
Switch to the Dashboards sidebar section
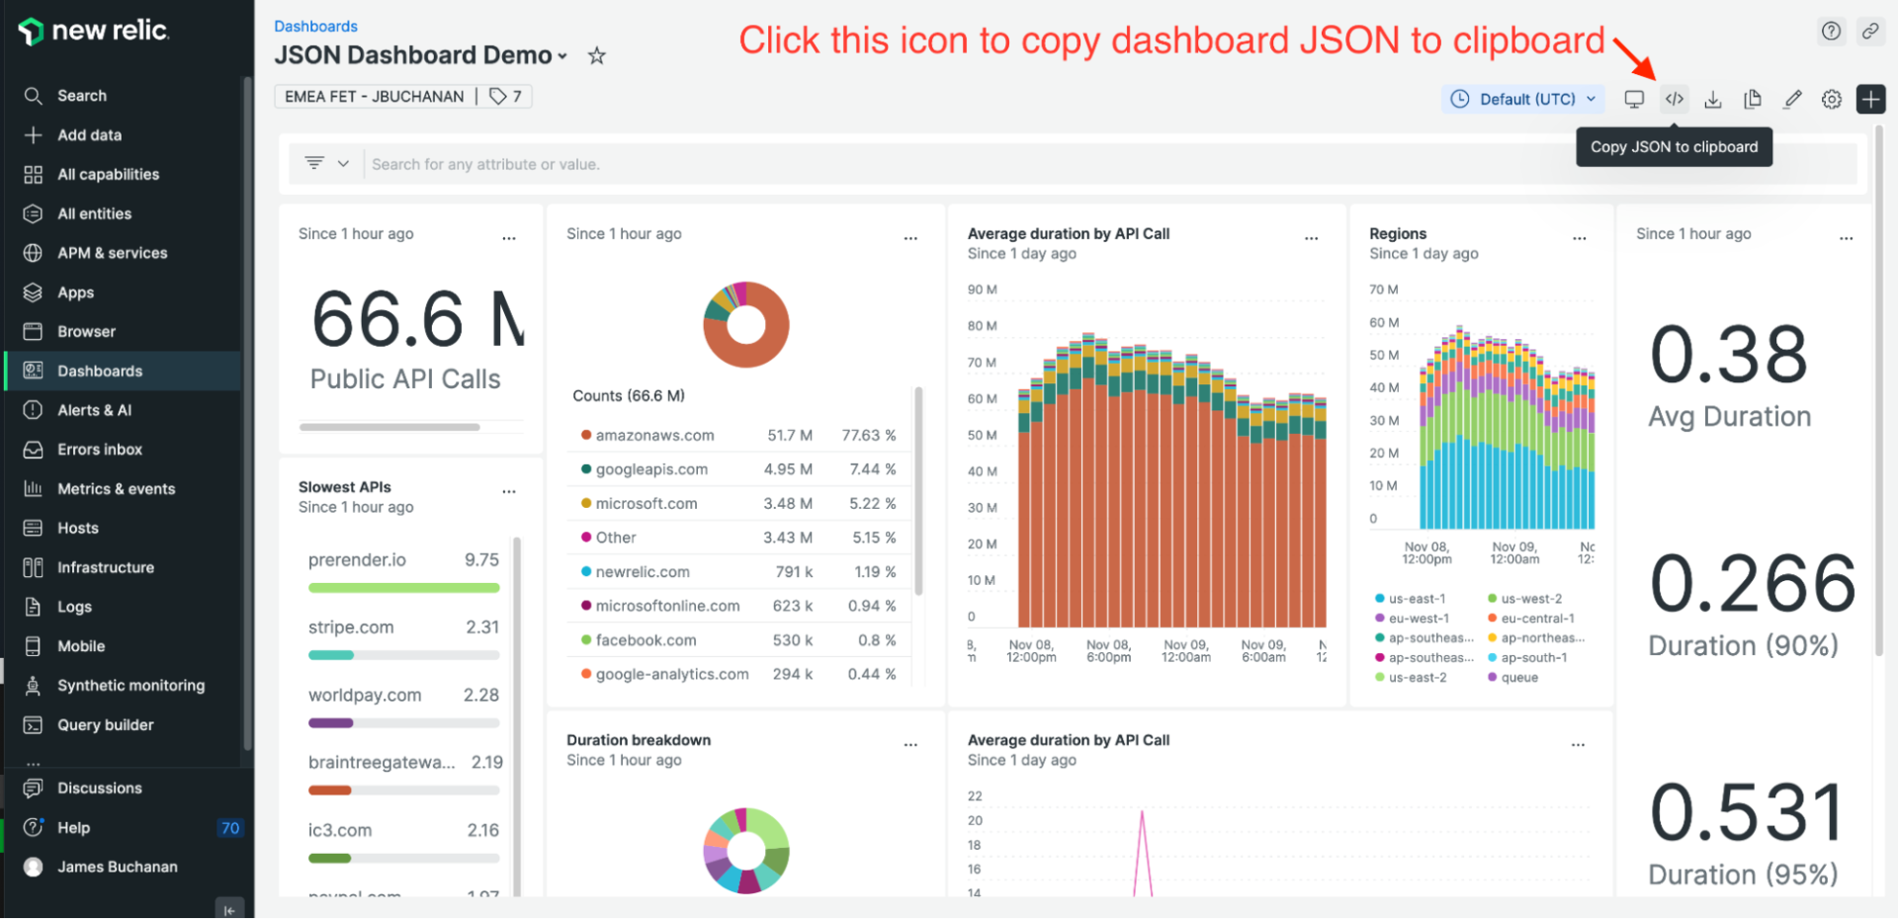[x=33, y=371]
